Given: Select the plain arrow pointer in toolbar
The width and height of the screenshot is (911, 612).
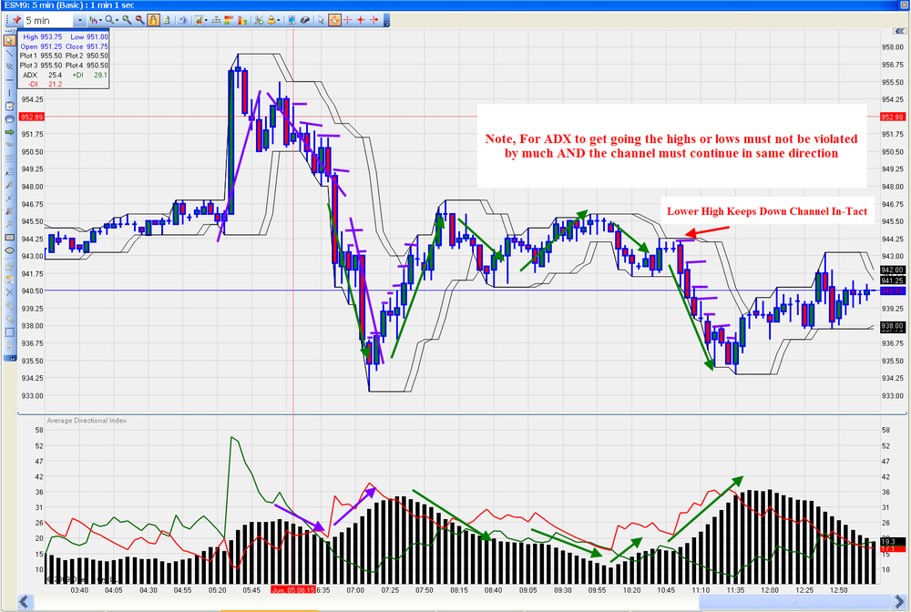Looking at the screenshot, I should coord(321,20).
